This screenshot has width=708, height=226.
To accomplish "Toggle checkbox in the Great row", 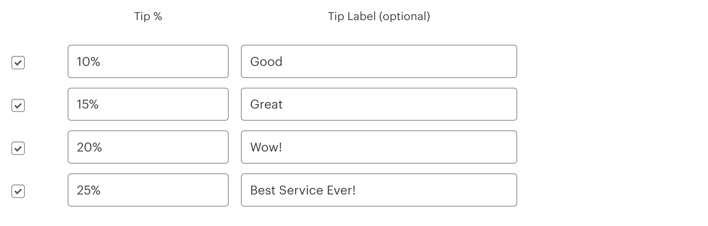I will point(18,105).
